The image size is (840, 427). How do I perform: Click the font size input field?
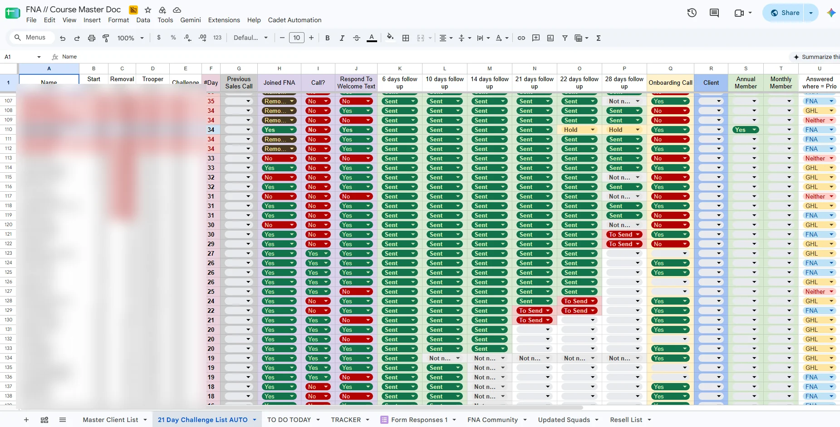pos(297,38)
